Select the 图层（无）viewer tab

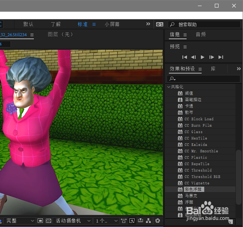(x=60, y=34)
